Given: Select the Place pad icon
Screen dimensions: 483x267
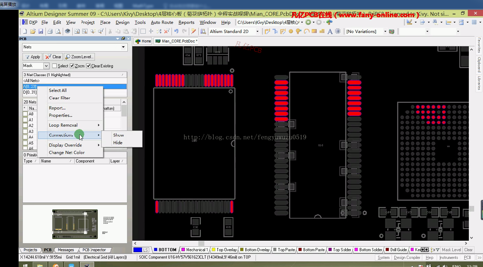Looking at the screenshot, I should coord(291,31).
